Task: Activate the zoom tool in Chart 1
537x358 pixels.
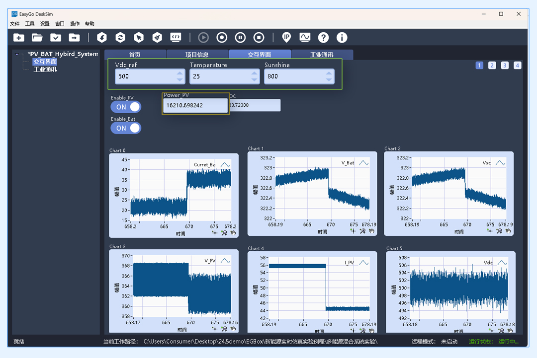Action: [x=362, y=231]
